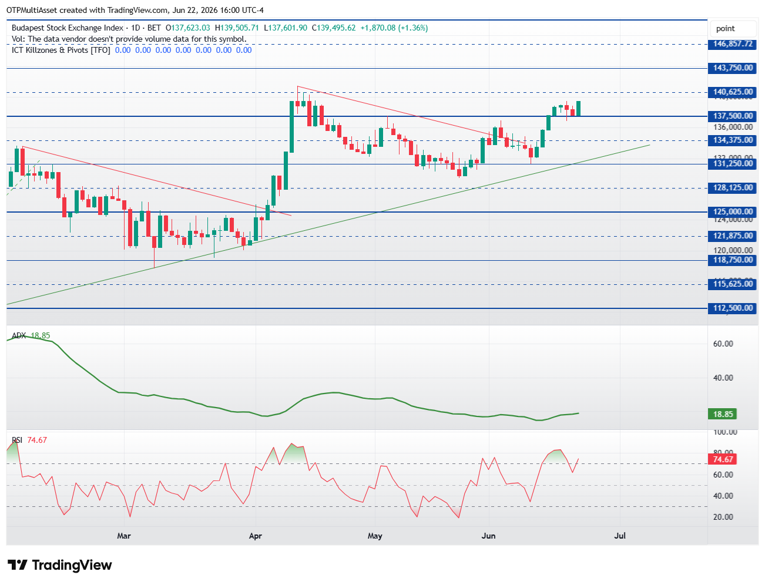Click the point scale label
The width and height of the screenshot is (765, 585).
pos(725,28)
